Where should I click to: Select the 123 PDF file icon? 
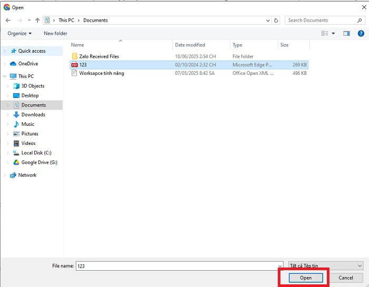pos(75,64)
